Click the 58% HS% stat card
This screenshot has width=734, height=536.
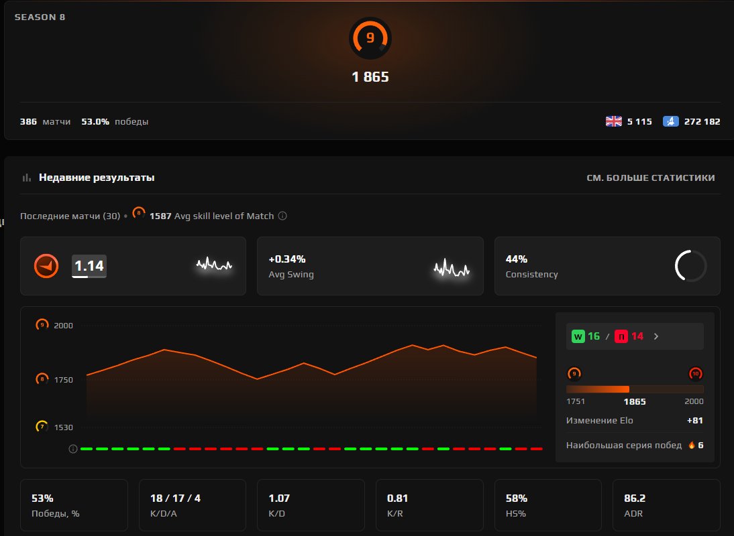point(548,505)
